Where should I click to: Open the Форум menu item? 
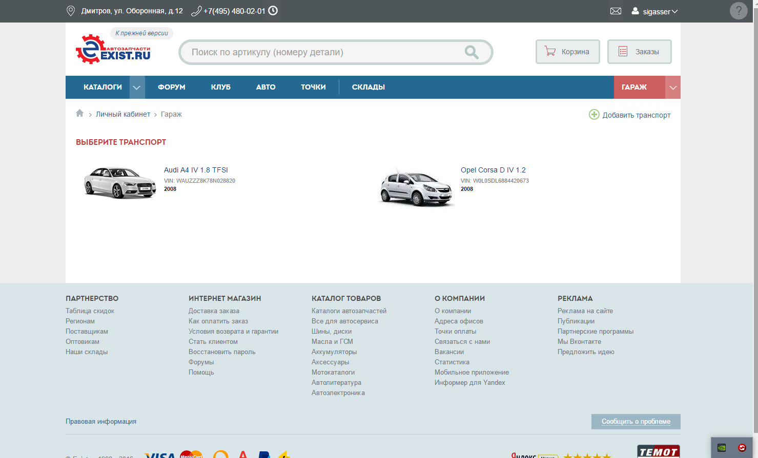172,87
